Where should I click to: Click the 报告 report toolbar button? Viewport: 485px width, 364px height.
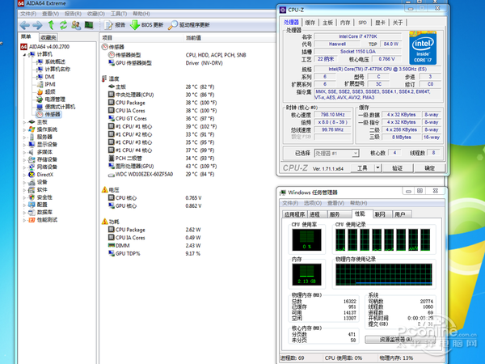tap(116, 25)
